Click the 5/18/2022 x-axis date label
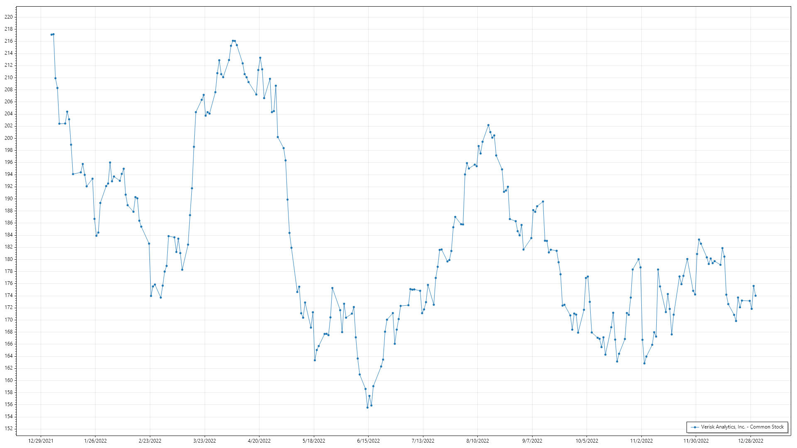Viewport: 797px width, 448px height. click(x=314, y=441)
